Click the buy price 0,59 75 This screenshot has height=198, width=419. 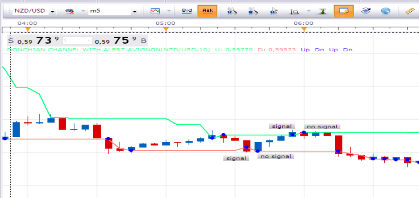[x=116, y=40]
